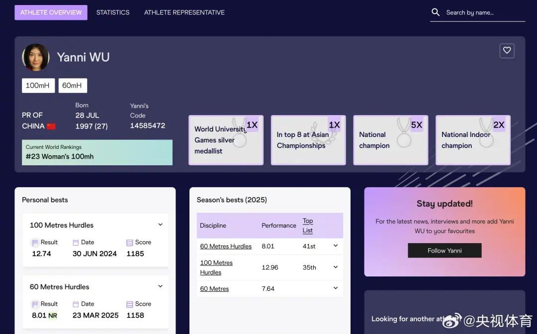The height and width of the screenshot is (334, 537).
Task: Expand 100 Metres Hurdles personal best
Action: point(160,225)
